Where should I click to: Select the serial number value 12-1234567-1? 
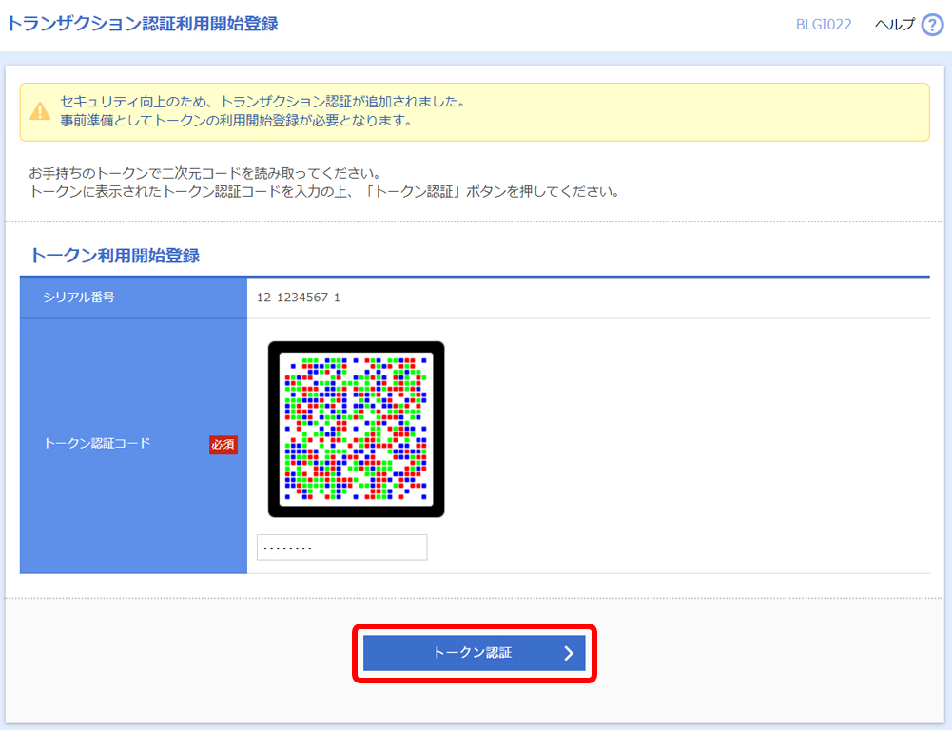point(298,298)
